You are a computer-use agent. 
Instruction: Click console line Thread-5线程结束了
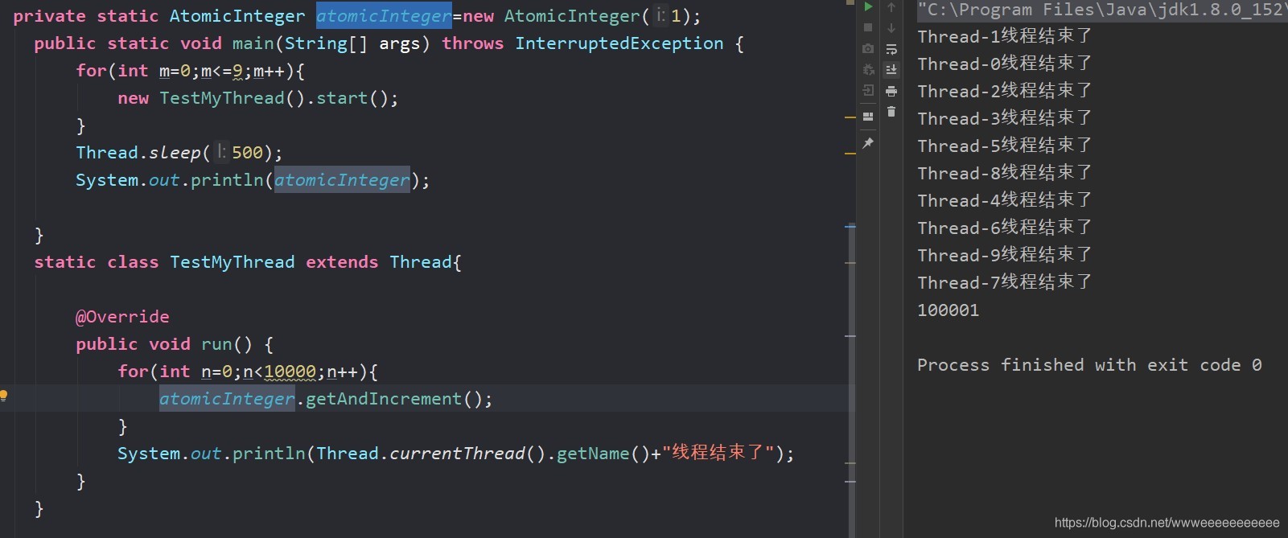point(1004,146)
